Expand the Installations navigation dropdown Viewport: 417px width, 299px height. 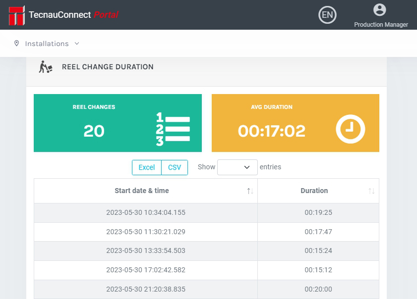tap(77, 44)
